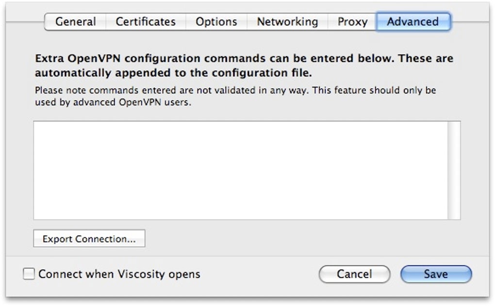Show the Proxy tab
The width and height of the screenshot is (495, 306).
(x=352, y=22)
